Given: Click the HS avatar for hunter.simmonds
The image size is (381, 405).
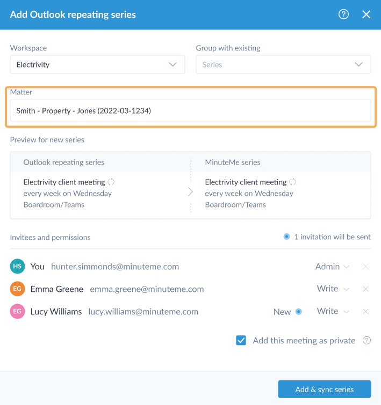Looking at the screenshot, I should tap(17, 267).
